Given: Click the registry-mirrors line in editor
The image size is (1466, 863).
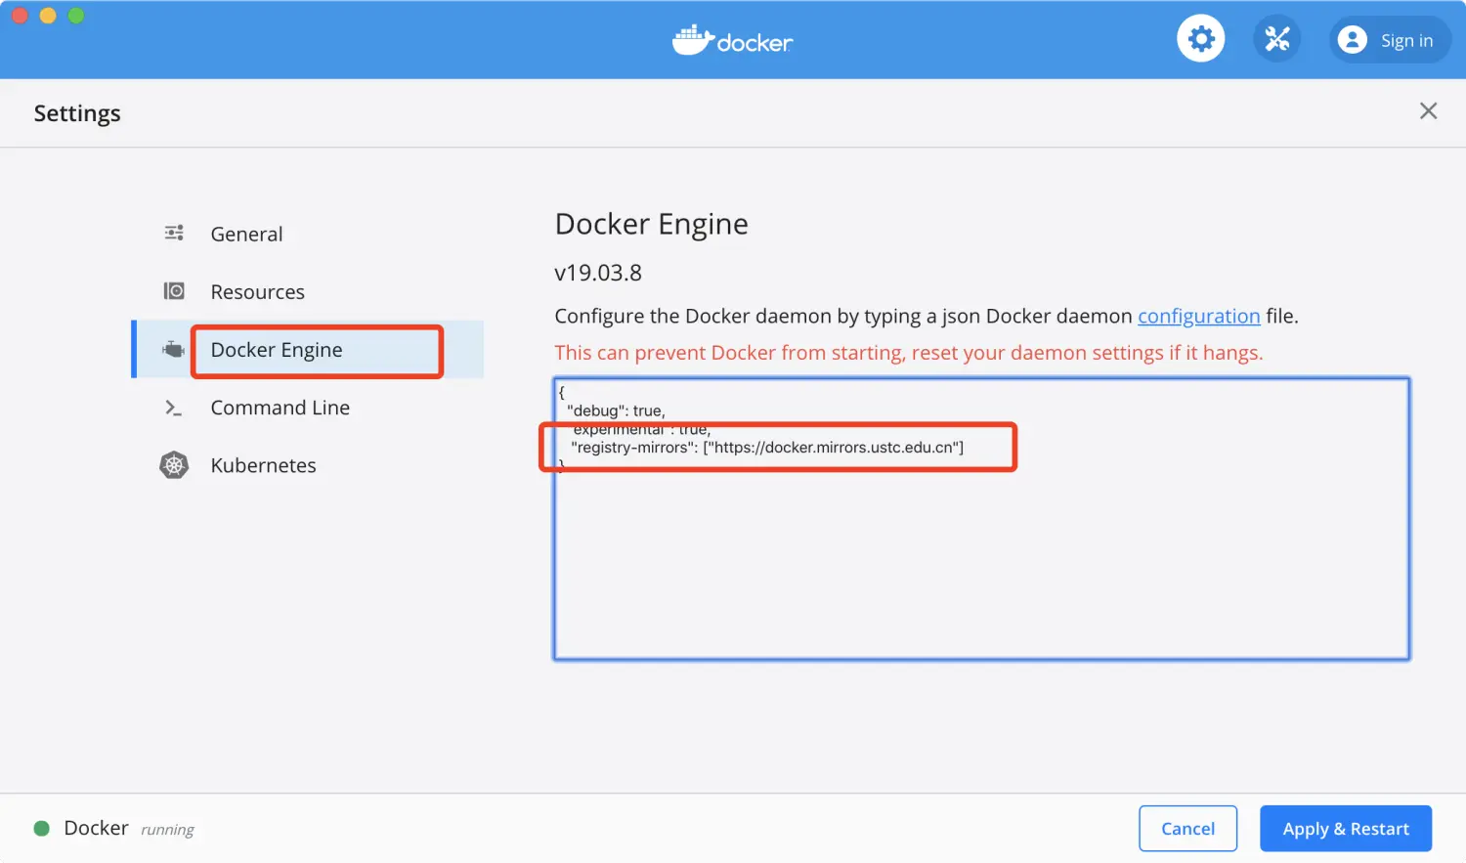Looking at the screenshot, I should coord(767,448).
